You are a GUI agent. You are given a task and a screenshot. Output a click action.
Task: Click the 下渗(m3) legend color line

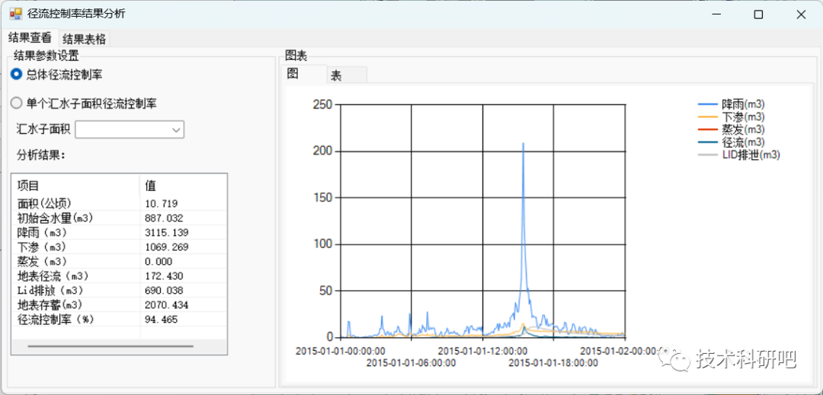(707, 116)
